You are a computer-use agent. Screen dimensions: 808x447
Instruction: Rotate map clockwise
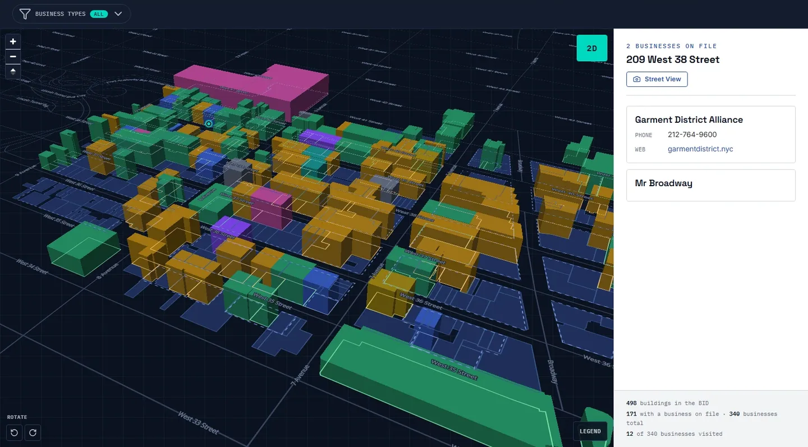(33, 432)
